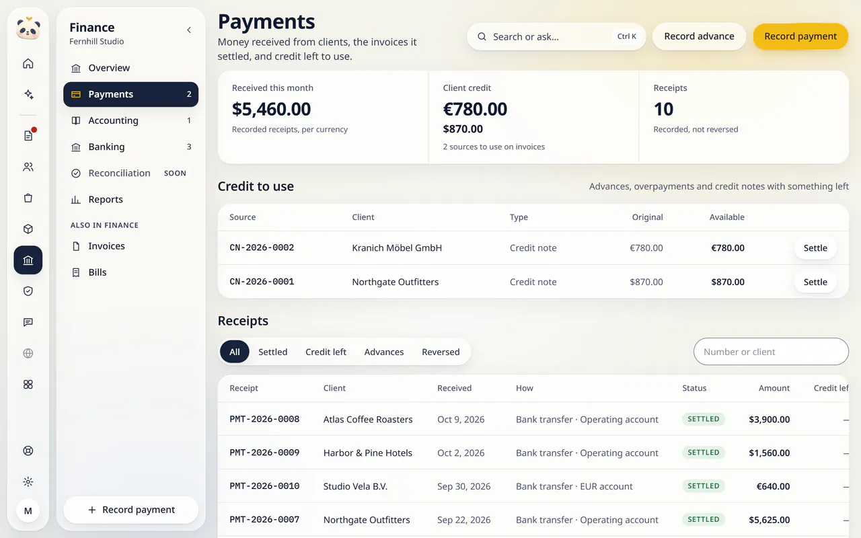861x538 pixels.
Task: Open receipt PMT-2026-0008
Action: click(264, 419)
